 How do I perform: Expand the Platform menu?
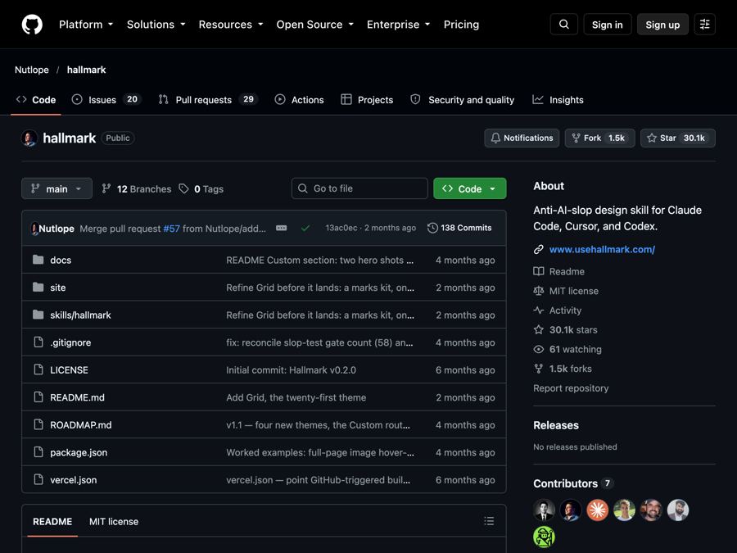pyautogui.click(x=86, y=25)
